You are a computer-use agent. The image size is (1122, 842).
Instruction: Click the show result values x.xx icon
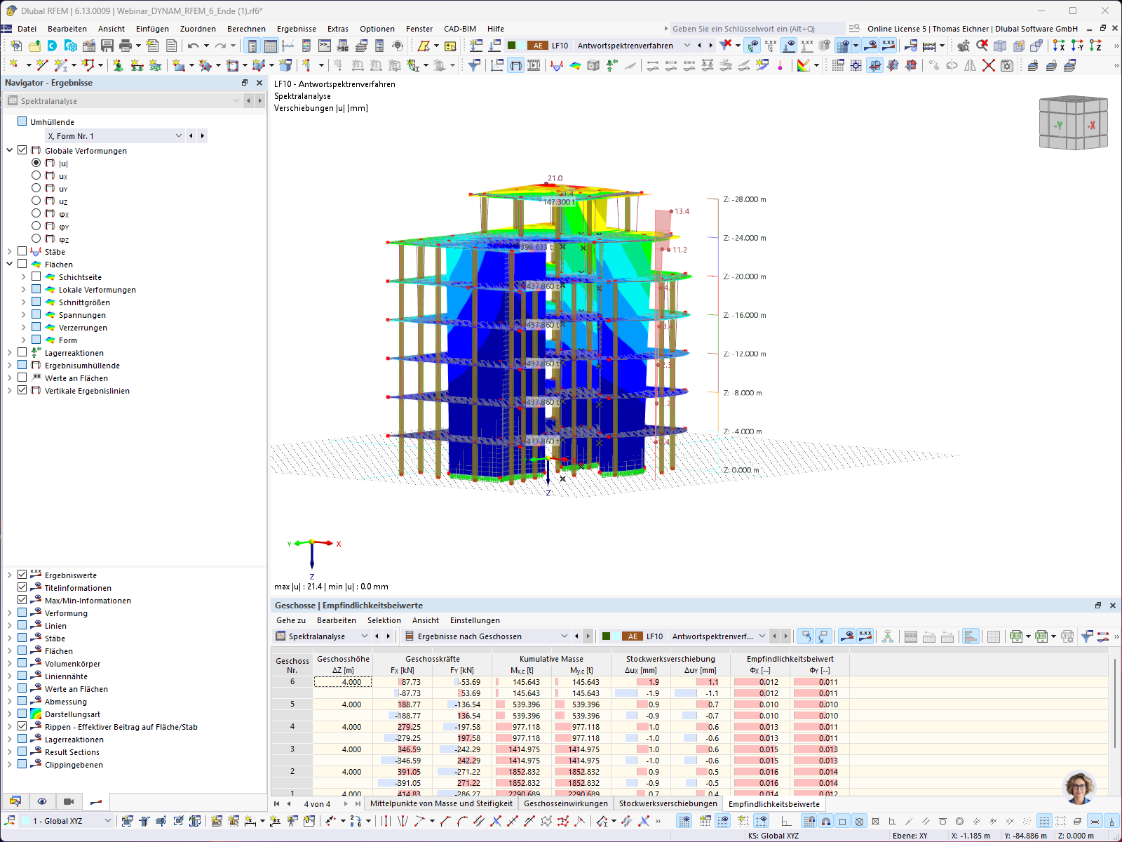(x=888, y=46)
